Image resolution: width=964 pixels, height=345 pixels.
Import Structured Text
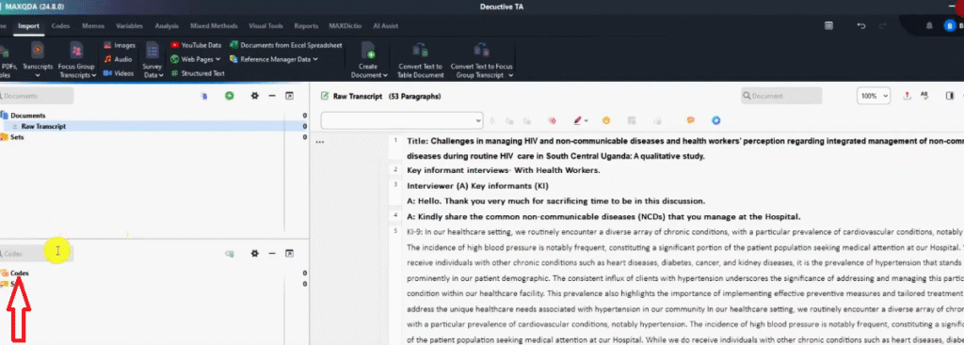(x=198, y=73)
